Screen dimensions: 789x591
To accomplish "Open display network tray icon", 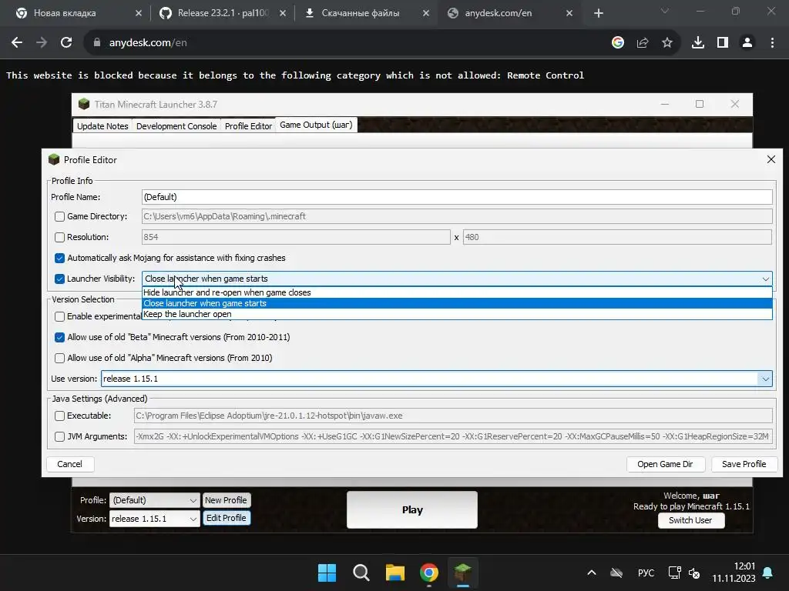I will [674, 573].
